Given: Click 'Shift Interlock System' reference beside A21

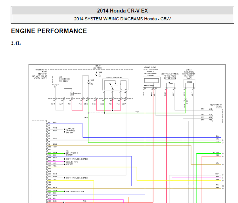Looking at the screenshot, I should coord(77,178).
